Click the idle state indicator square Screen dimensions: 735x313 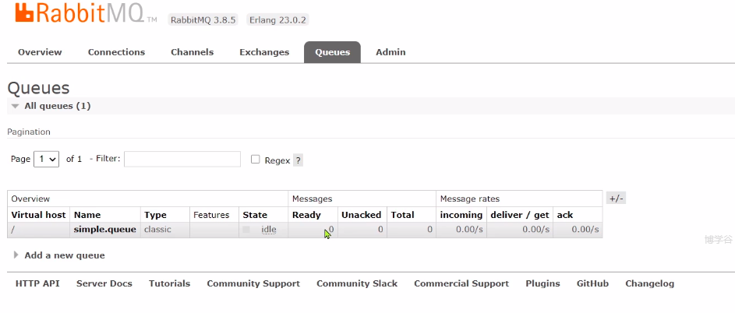click(246, 230)
